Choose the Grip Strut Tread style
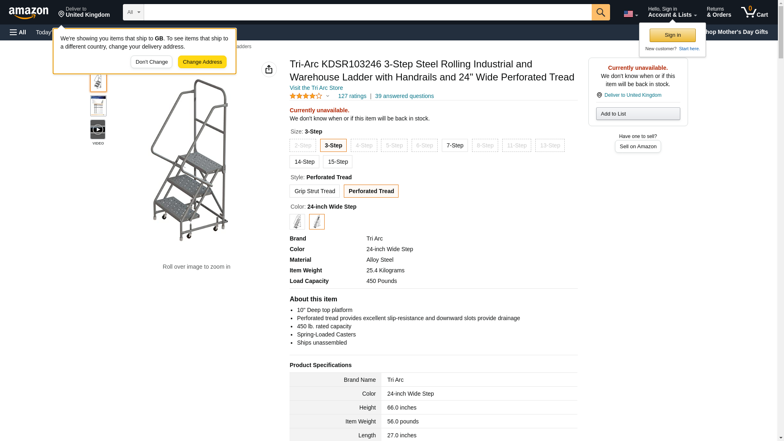The width and height of the screenshot is (784, 441). [314, 191]
